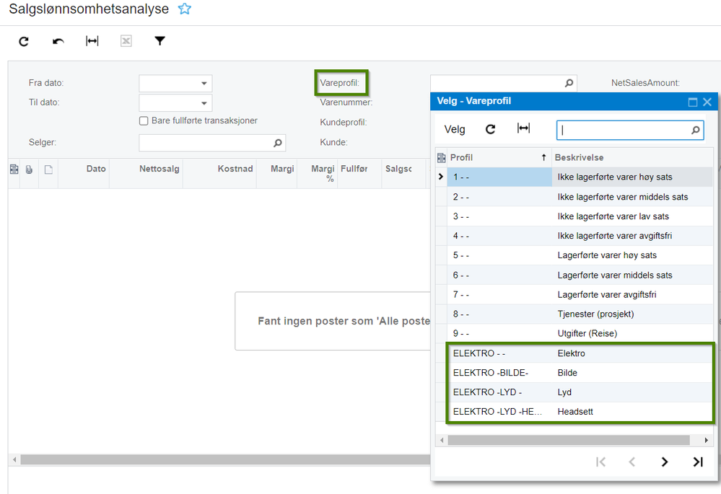Click the search magnifier in Selger field

pos(278,143)
